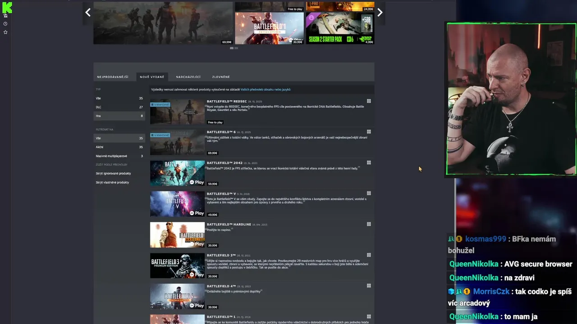Advance carousel with the right arrow
The height and width of the screenshot is (324, 577).
click(380, 13)
